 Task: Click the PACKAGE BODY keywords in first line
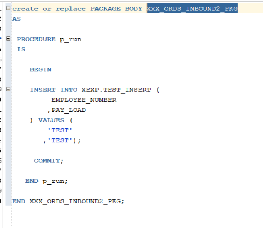click(x=116, y=9)
